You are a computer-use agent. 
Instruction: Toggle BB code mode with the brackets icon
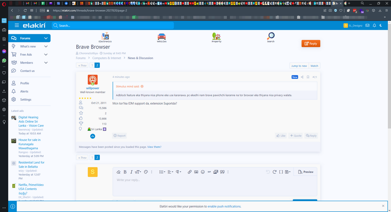click(x=281, y=172)
